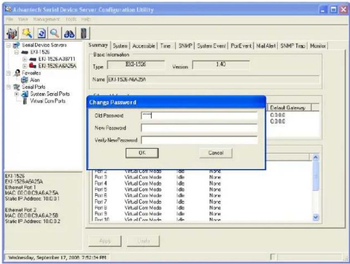Image resolution: width=350 pixels, height=264 pixels.
Task: Open the View menu
Action: point(23,19)
